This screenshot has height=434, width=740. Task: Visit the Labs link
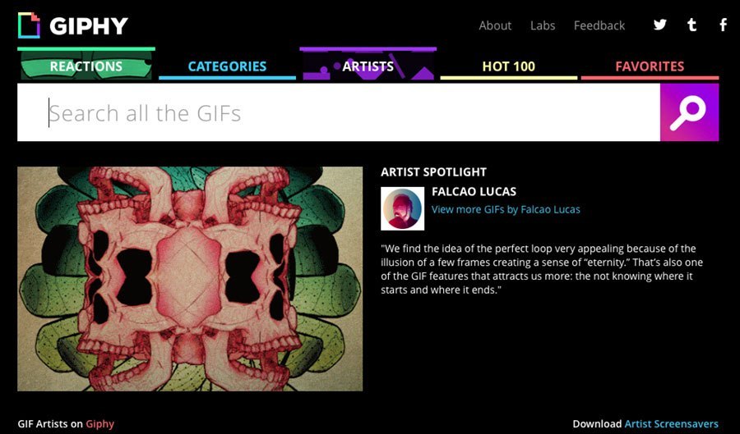543,25
